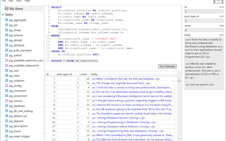Open the File menu

[x=4, y=1]
